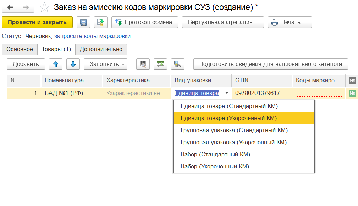
Task: Open the Дополнительно tab
Action: [x=101, y=49]
